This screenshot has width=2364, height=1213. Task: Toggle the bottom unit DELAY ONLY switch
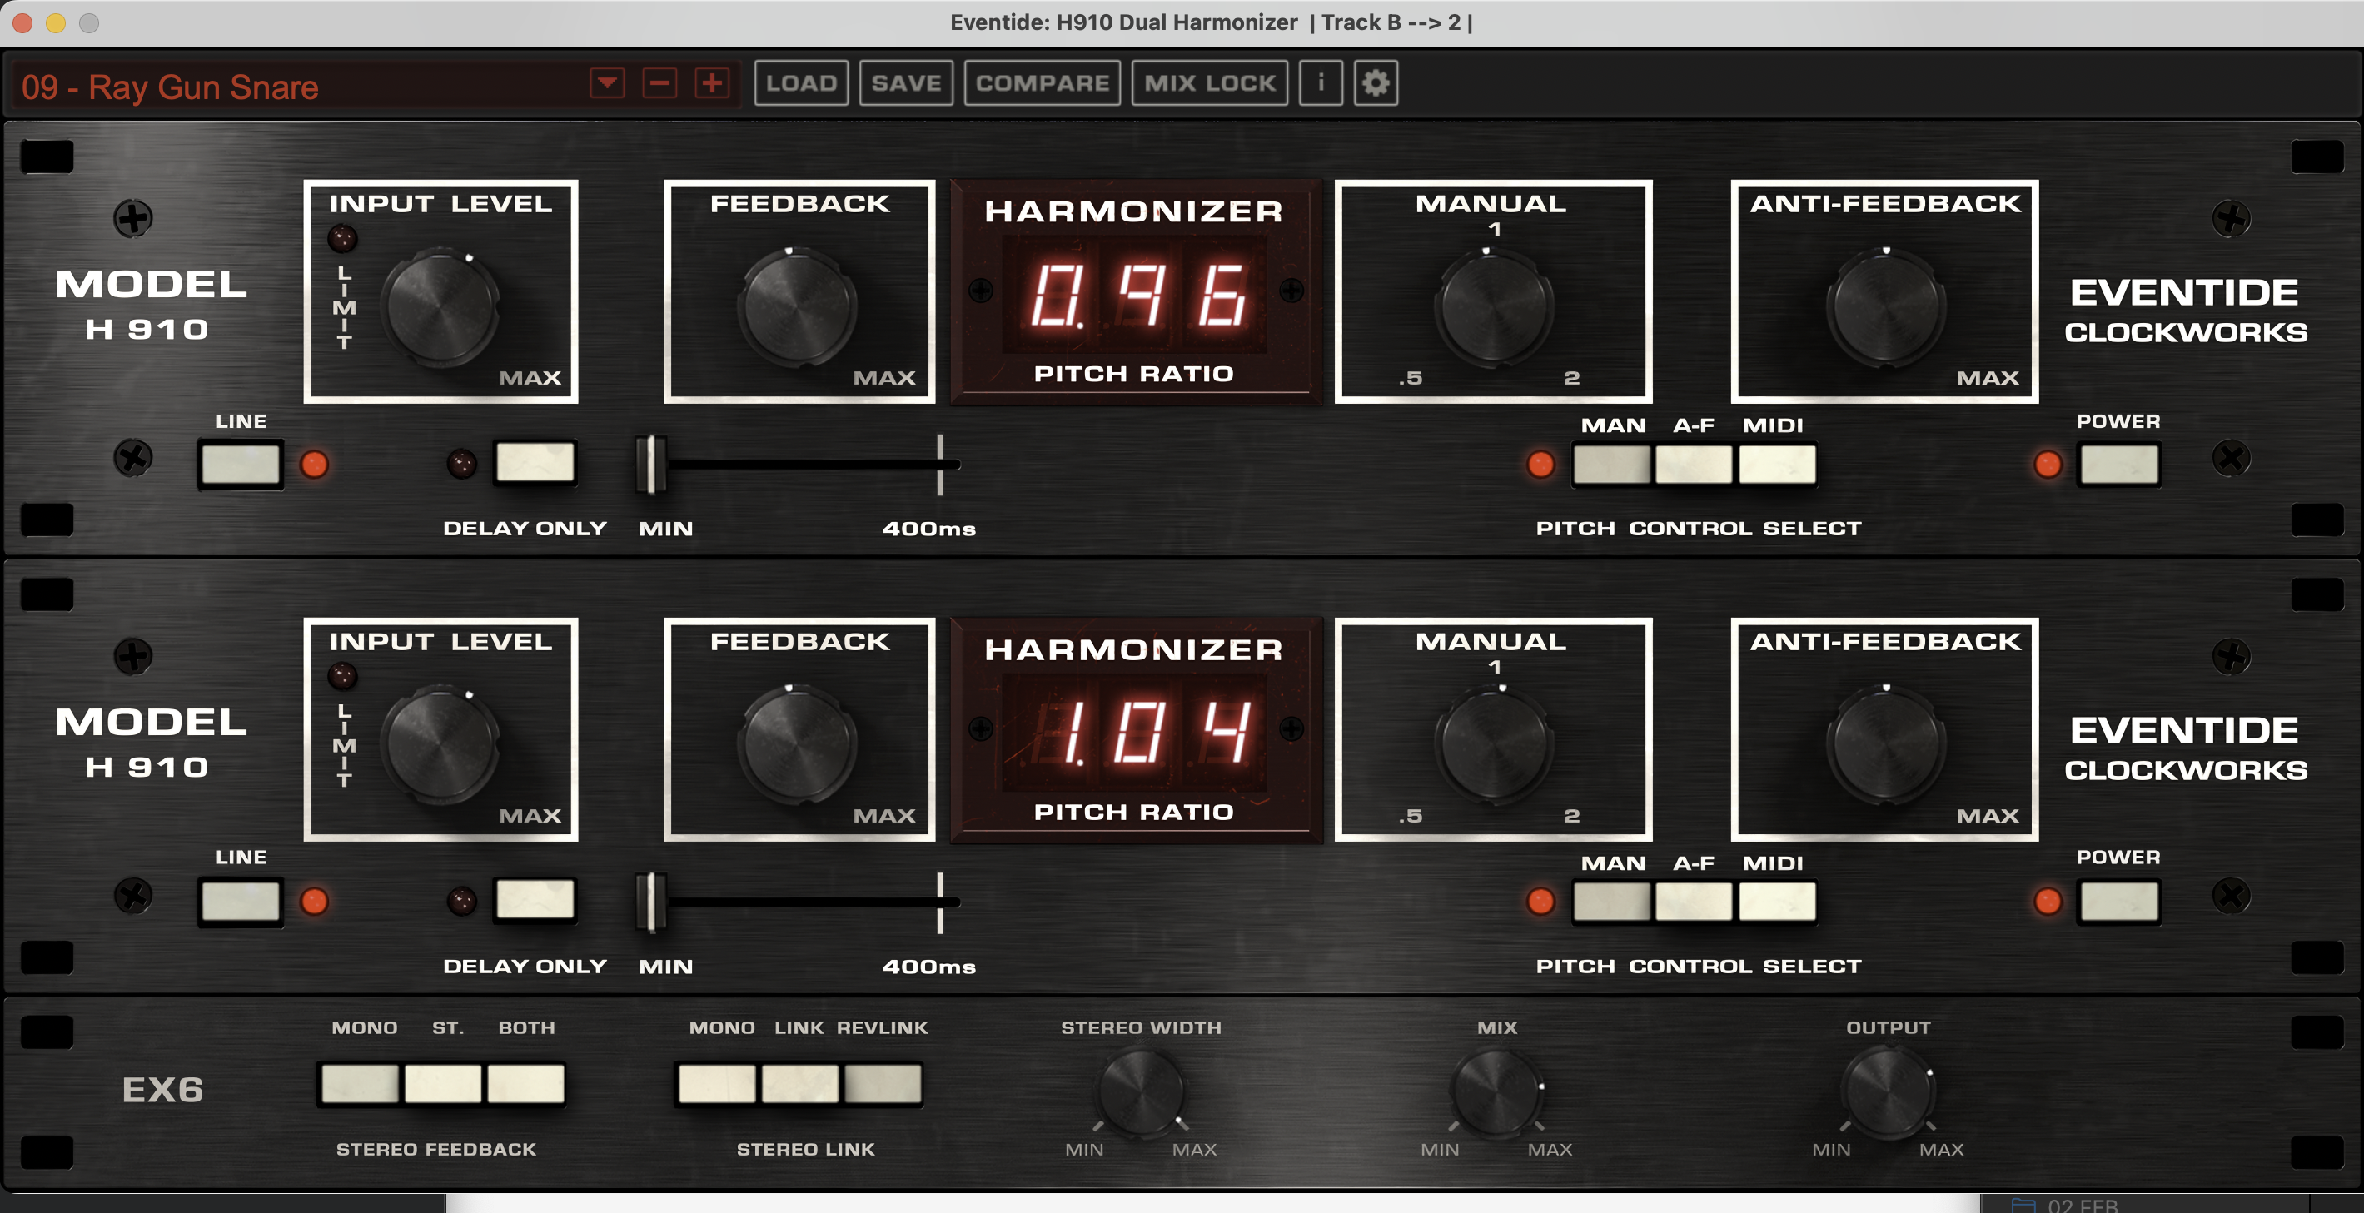click(x=535, y=899)
